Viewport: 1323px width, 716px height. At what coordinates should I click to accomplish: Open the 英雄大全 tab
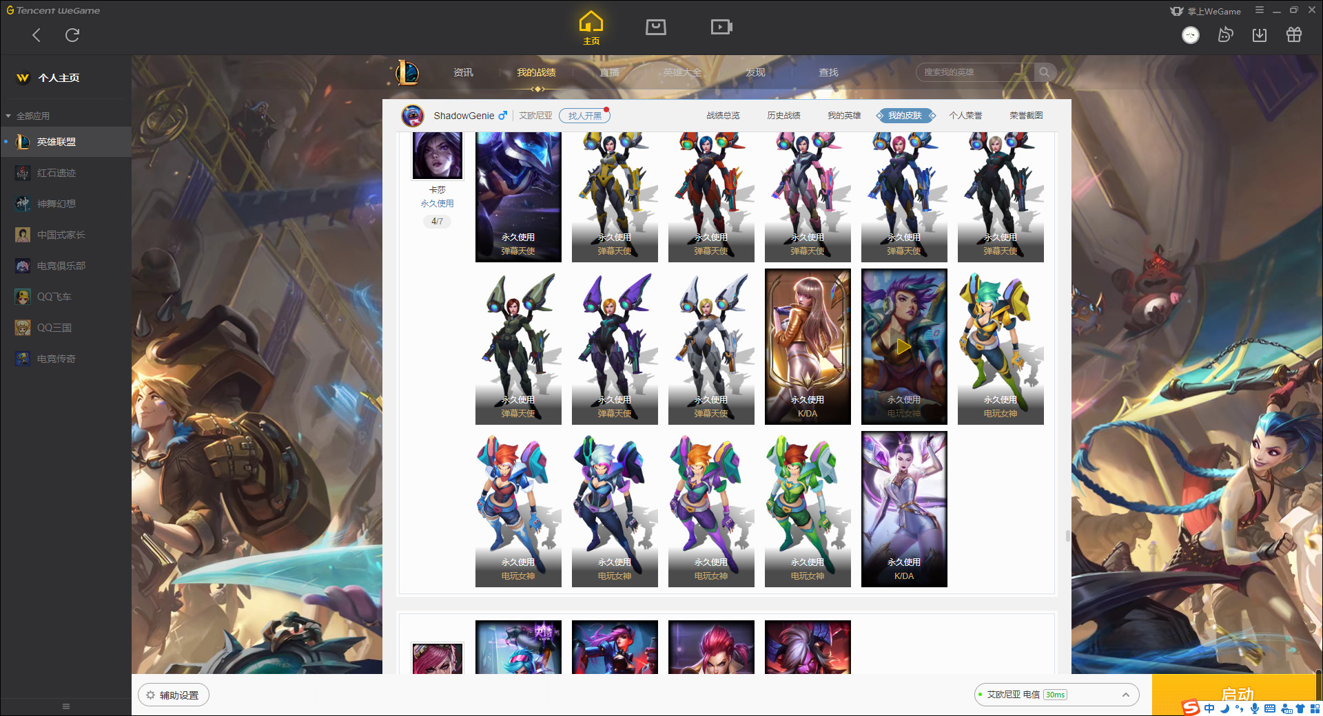(x=682, y=72)
